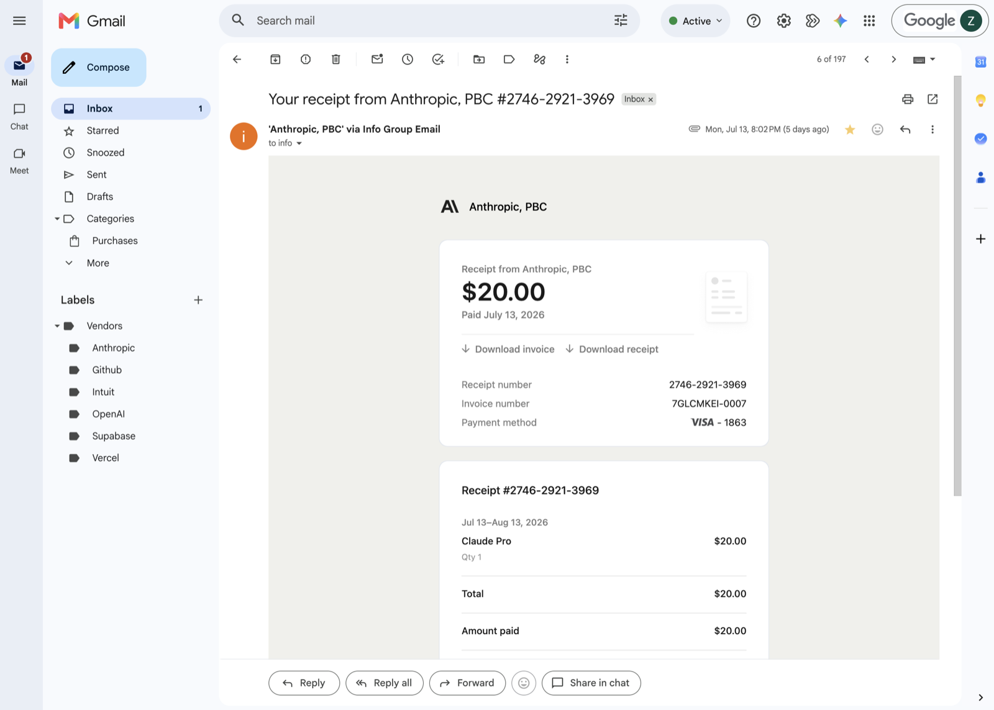
Task: Open the email in a new window
Action: [x=932, y=99]
